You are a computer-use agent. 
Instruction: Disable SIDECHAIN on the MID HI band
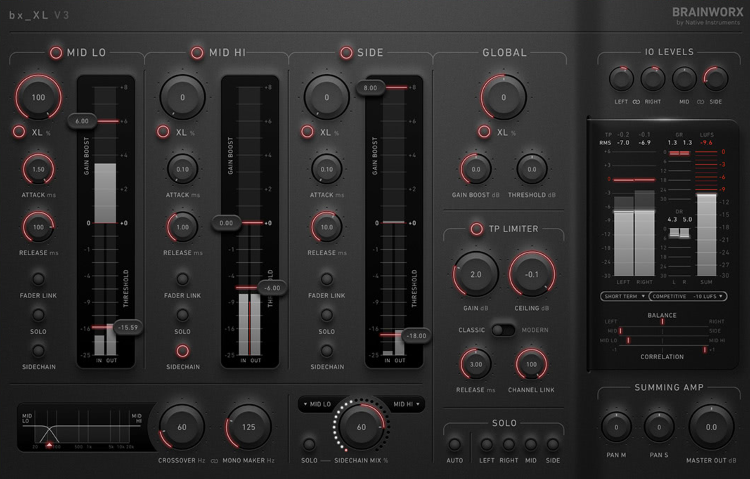pyautogui.click(x=182, y=350)
